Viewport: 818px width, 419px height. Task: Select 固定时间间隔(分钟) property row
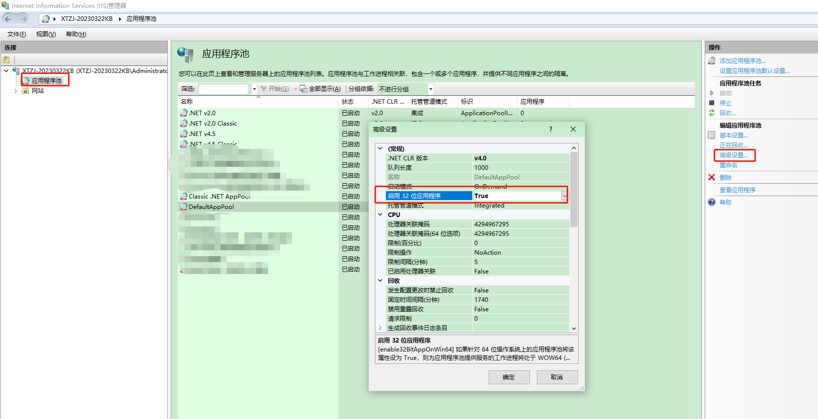tap(477, 300)
